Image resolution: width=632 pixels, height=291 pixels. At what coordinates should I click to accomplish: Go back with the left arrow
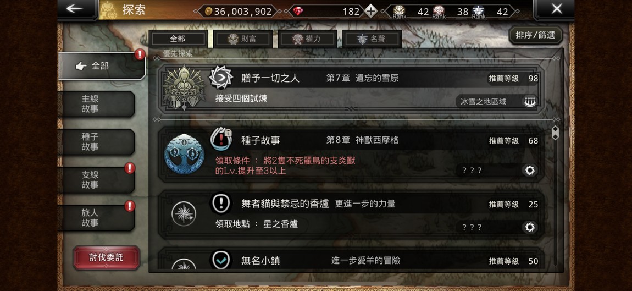[x=76, y=9]
